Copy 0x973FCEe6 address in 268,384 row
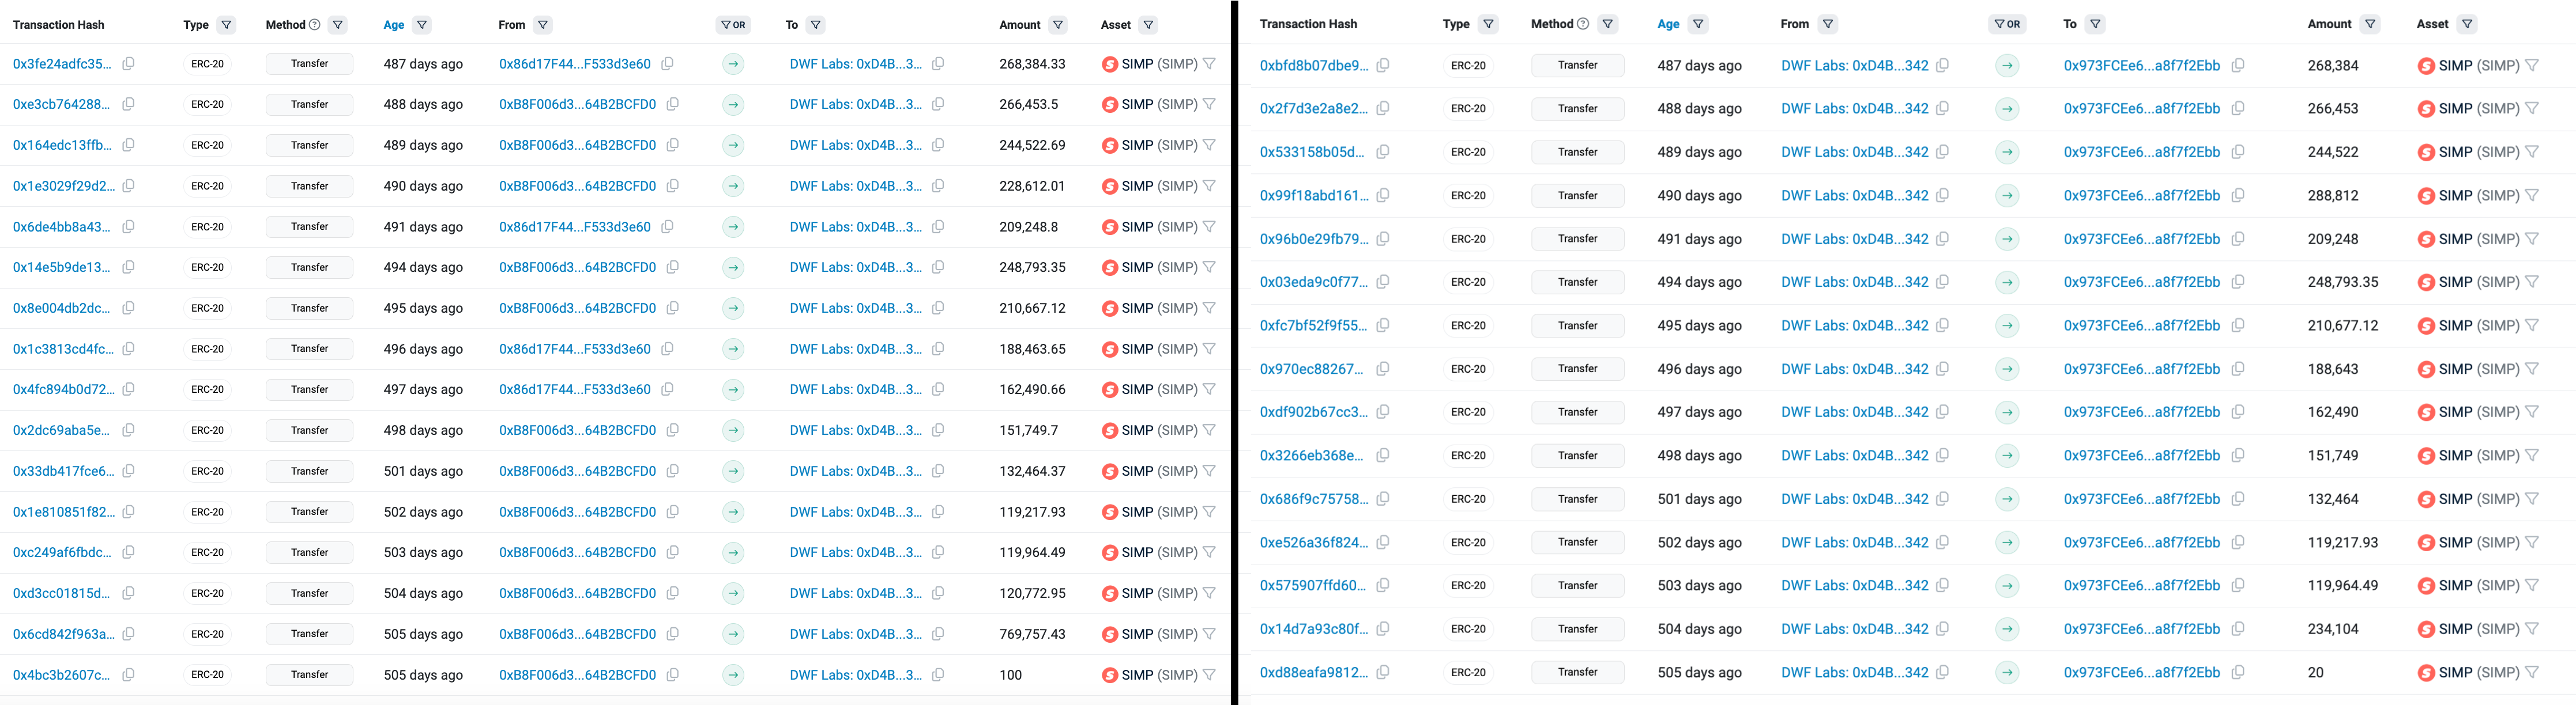This screenshot has height=705, width=2576. 2238,65
